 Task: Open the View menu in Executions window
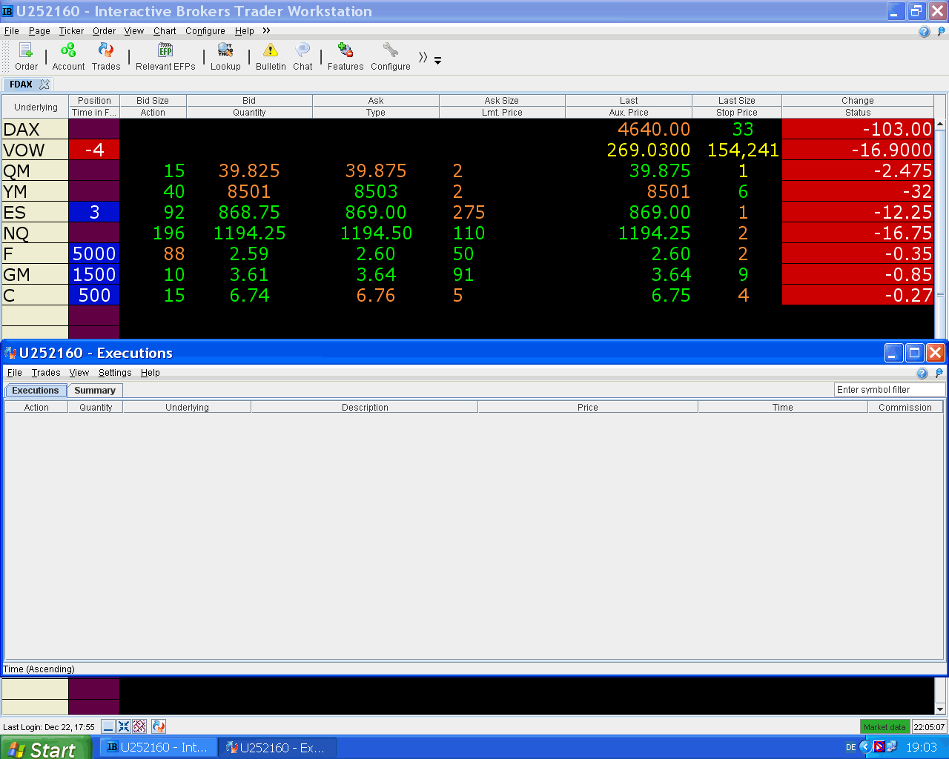click(x=79, y=373)
